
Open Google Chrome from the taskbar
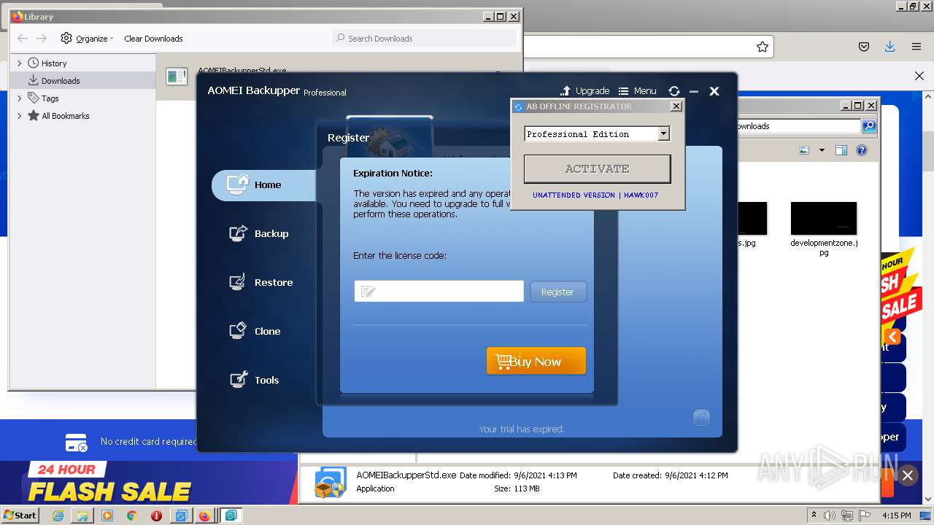coord(131,516)
